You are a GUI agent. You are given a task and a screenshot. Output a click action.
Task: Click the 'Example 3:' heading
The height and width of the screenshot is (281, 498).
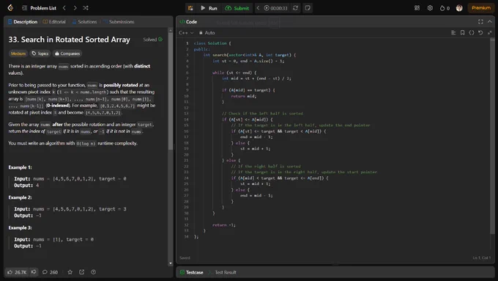20,228
